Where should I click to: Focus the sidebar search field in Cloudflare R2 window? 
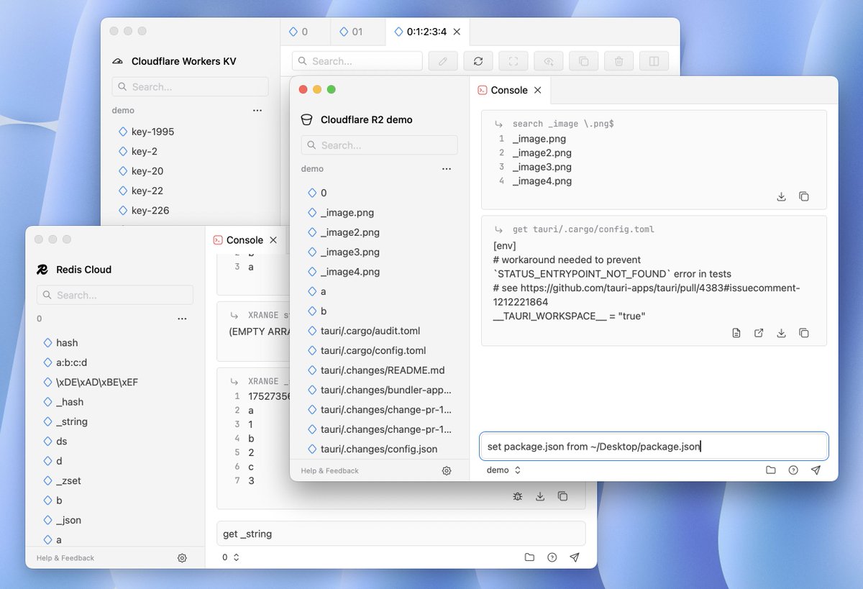[x=379, y=145]
